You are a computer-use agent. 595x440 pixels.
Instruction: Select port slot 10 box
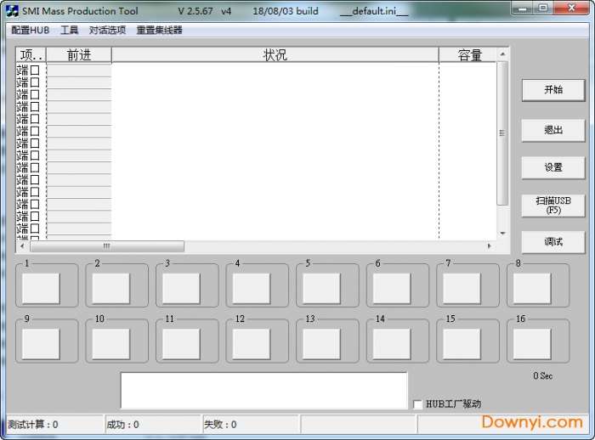click(x=111, y=344)
